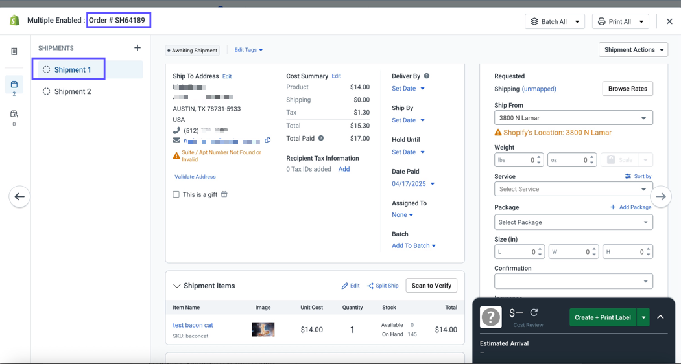The height and width of the screenshot is (364, 681).
Task: Click the test bacon cat product thumbnail
Action: pyautogui.click(x=263, y=329)
